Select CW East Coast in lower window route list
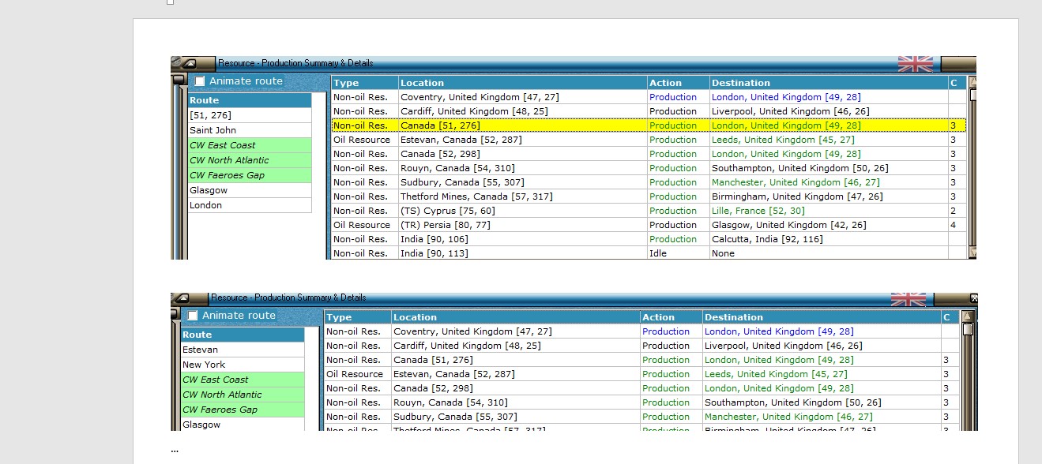 [x=243, y=380]
